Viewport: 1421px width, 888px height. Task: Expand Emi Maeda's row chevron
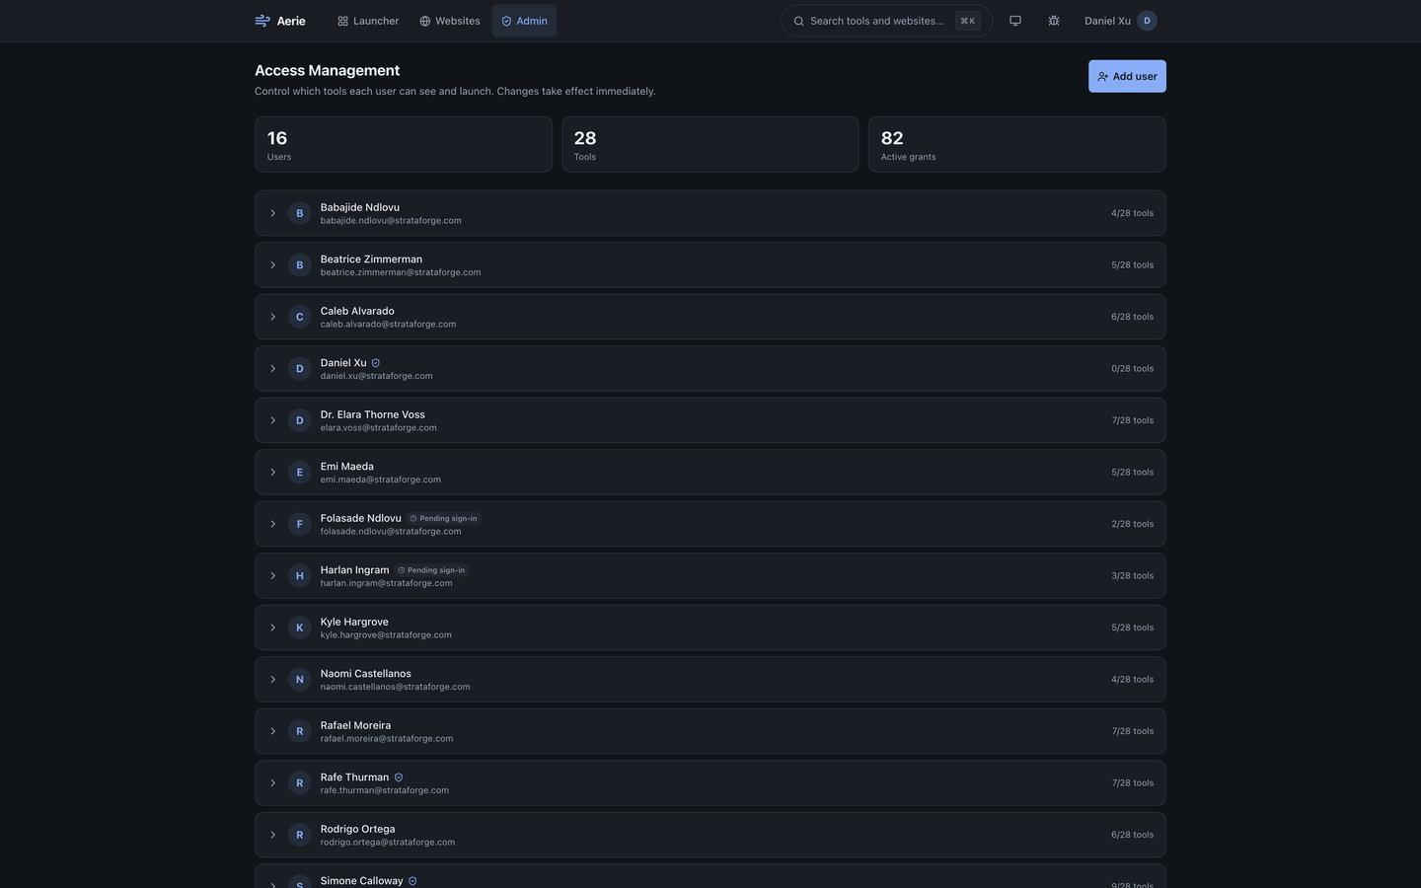pos(273,473)
